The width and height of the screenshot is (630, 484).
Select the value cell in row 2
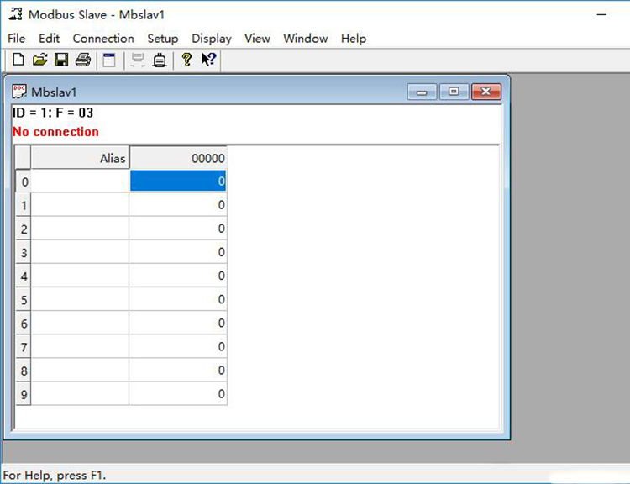(x=178, y=228)
